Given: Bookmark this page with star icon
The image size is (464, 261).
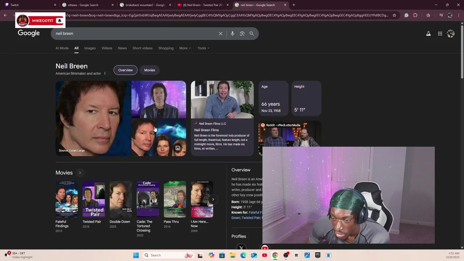Looking at the screenshot, I should (x=394, y=15).
